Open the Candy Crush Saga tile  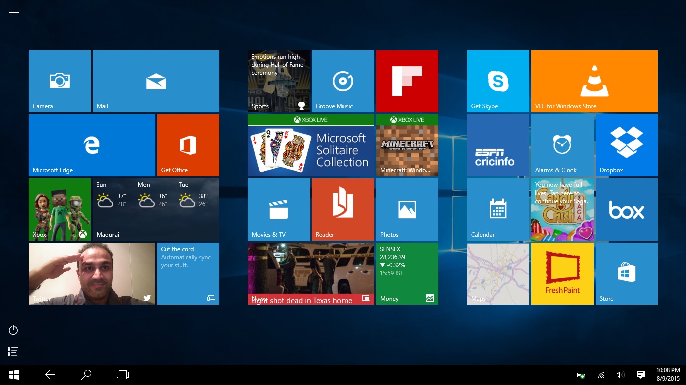point(562,210)
